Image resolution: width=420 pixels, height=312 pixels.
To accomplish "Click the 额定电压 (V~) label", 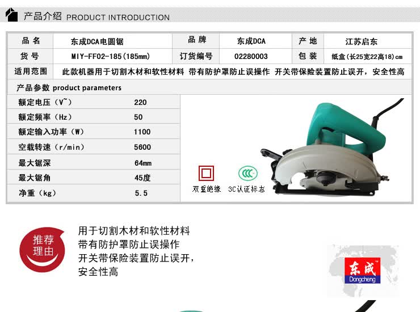I will pos(45,102).
